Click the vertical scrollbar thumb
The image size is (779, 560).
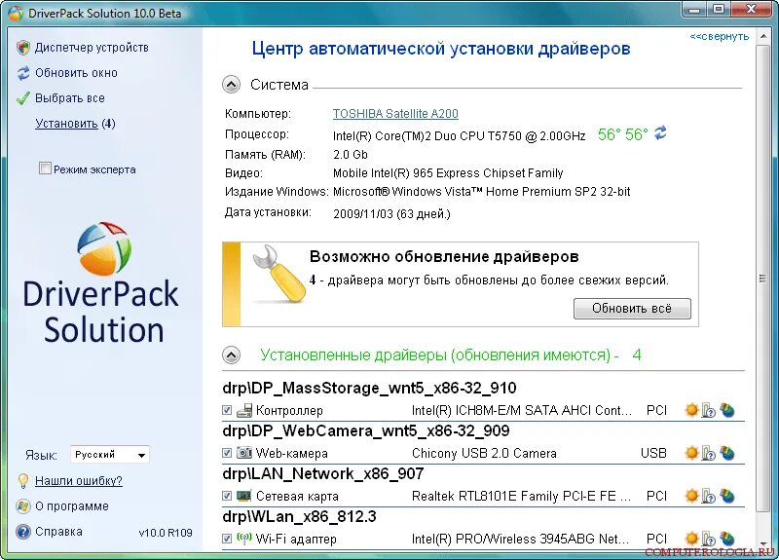coord(762,279)
